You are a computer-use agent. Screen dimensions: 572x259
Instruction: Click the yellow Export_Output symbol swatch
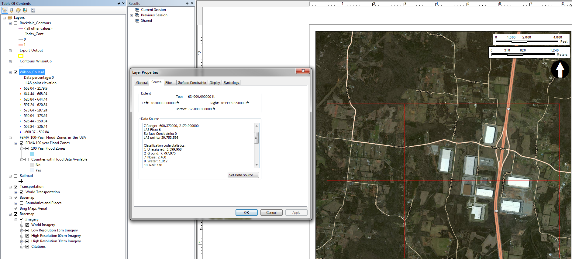click(21, 56)
